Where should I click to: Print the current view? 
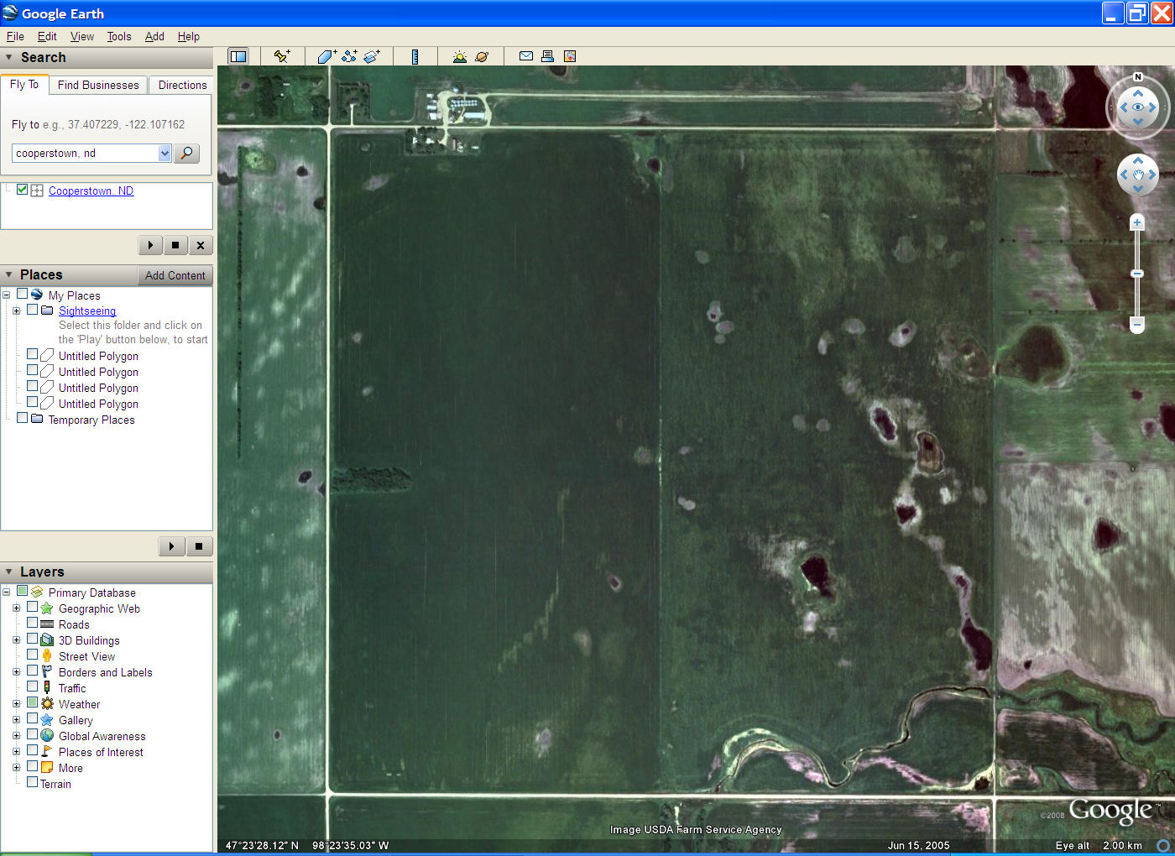pyautogui.click(x=548, y=56)
